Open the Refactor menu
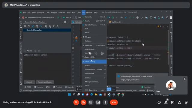Screen dimensions: 192x108 pyautogui.click(x=61, y=13)
